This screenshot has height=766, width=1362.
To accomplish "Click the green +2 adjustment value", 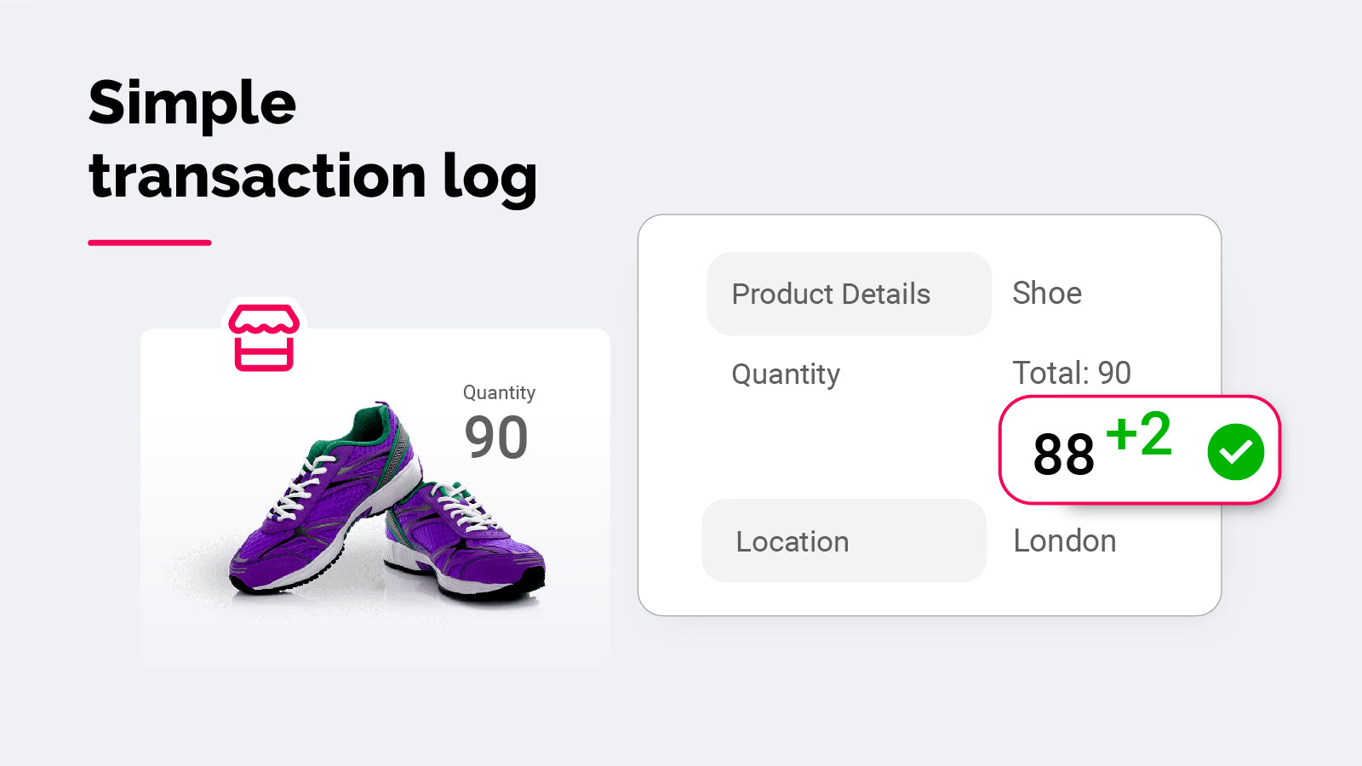I will 1138,434.
